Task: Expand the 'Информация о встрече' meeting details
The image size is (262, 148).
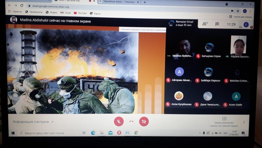Action: 33,122
